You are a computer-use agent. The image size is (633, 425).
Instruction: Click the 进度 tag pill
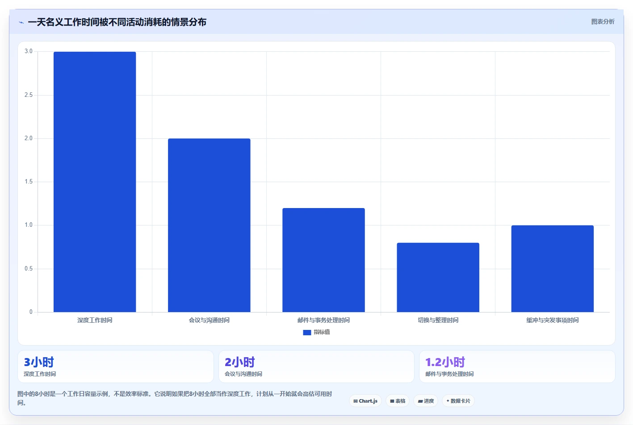pyautogui.click(x=426, y=401)
